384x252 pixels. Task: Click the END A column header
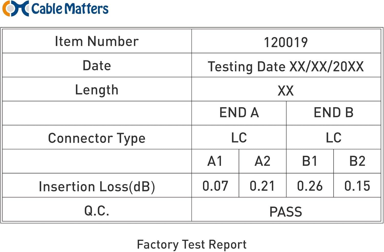(239, 113)
